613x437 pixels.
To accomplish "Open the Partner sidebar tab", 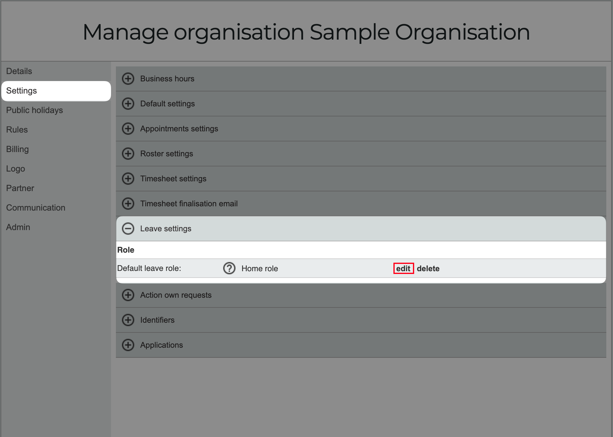I will click(x=56, y=188).
